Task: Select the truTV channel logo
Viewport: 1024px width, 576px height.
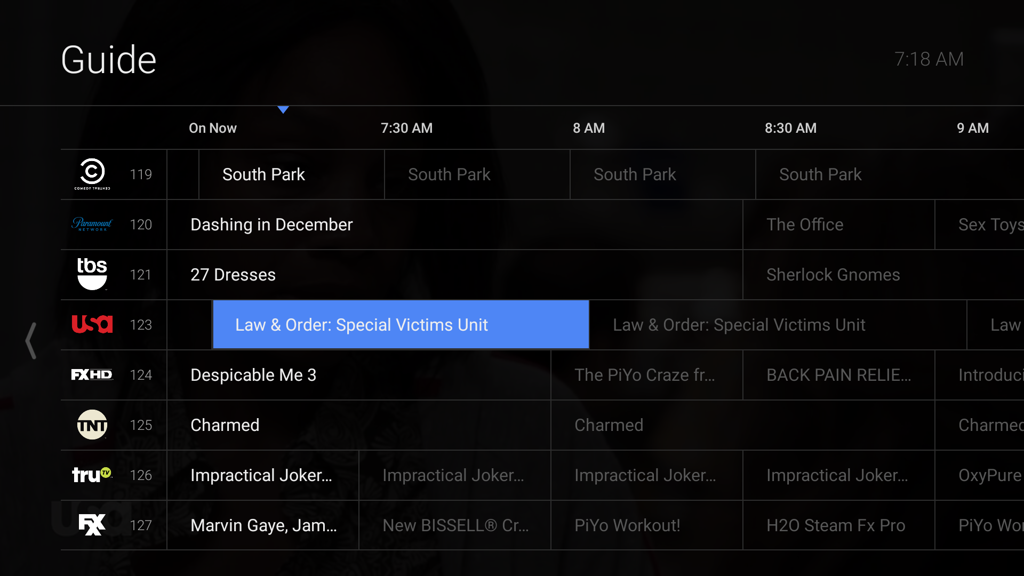Action: click(x=92, y=475)
